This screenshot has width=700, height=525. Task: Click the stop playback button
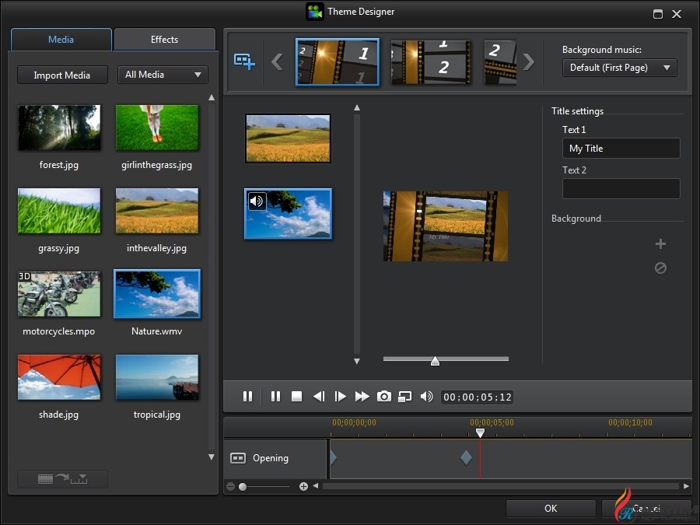tap(296, 397)
